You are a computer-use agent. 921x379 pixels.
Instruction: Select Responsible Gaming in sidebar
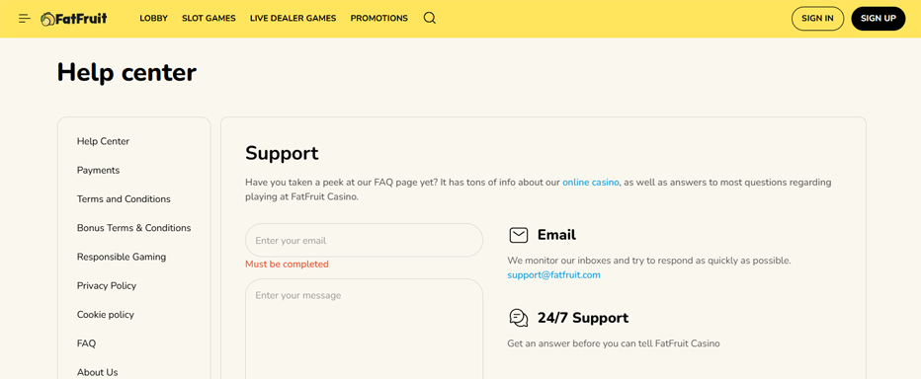[x=122, y=257]
